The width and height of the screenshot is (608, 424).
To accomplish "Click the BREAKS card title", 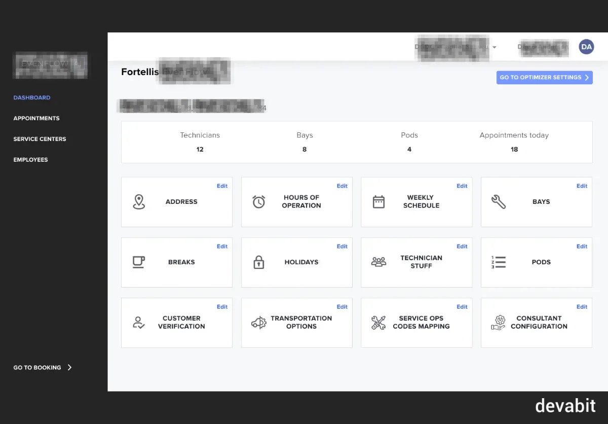I will click(x=181, y=262).
